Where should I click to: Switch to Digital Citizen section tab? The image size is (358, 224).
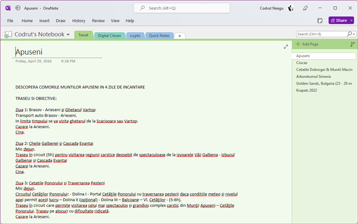[x=109, y=35]
